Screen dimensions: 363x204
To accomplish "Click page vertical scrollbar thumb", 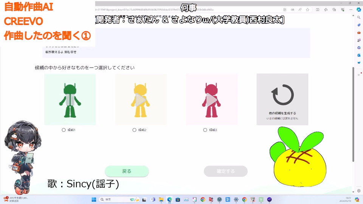I will [x=353, y=114].
